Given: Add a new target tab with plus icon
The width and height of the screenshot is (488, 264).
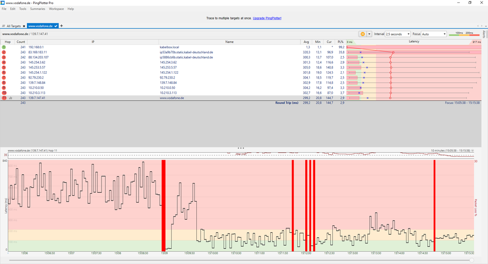Looking at the screenshot, I should coord(62,26).
